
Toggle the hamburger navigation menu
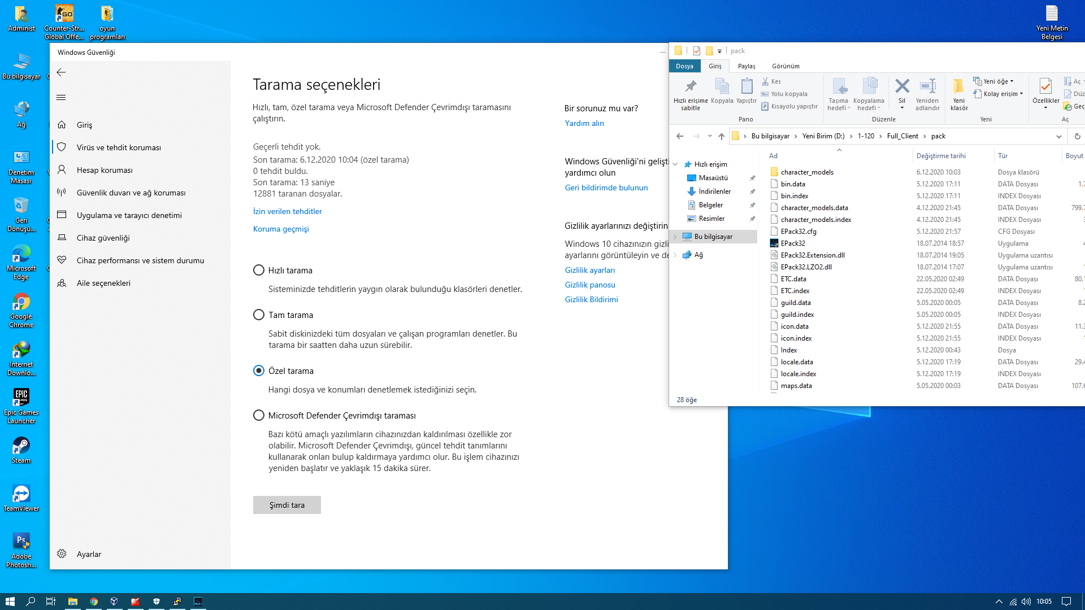(62, 98)
